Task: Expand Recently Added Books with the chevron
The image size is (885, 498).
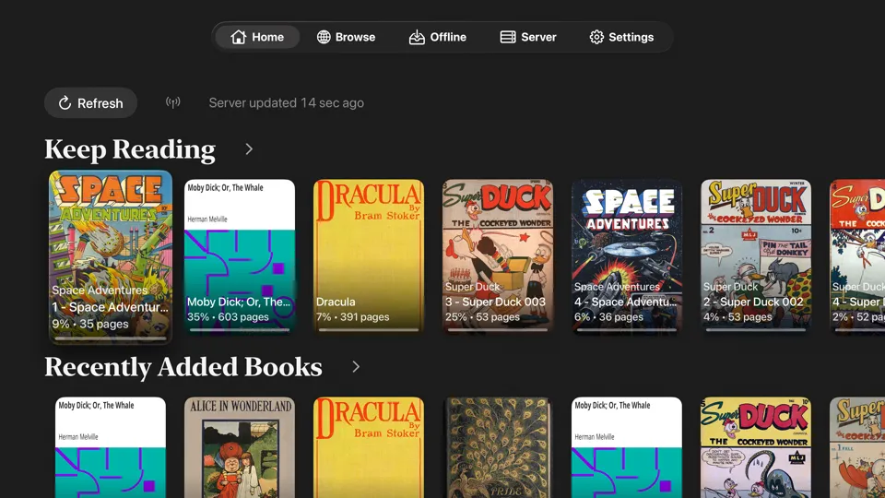Action: [x=356, y=367]
